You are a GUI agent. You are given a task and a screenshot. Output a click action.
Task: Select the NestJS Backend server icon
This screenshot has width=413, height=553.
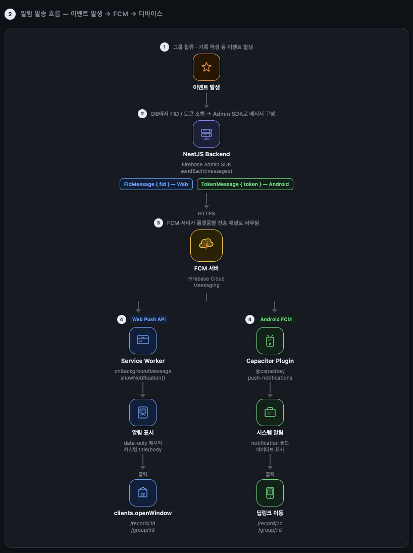coord(206,134)
